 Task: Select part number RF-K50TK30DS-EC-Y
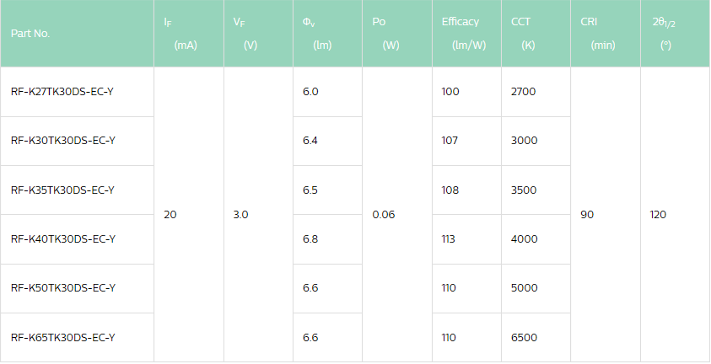pos(63,287)
